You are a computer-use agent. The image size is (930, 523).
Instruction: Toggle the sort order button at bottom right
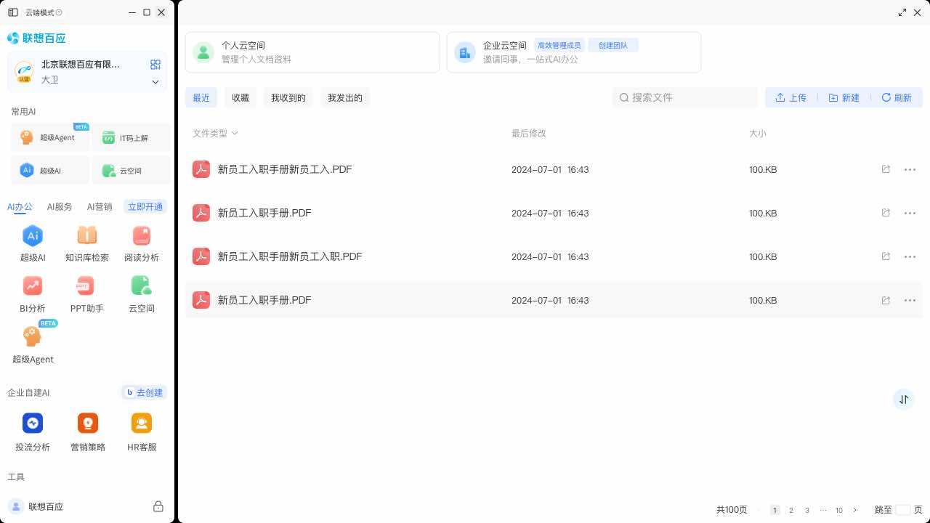tap(903, 399)
